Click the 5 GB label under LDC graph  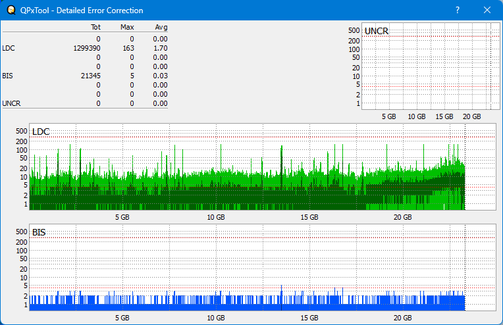pyautogui.click(x=122, y=217)
